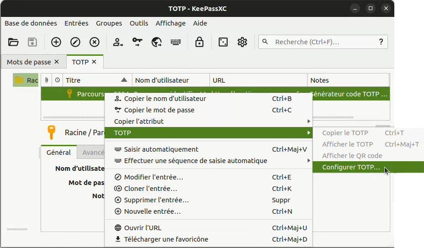
Task: Sort entries by the Titre column header
Action: (97, 80)
